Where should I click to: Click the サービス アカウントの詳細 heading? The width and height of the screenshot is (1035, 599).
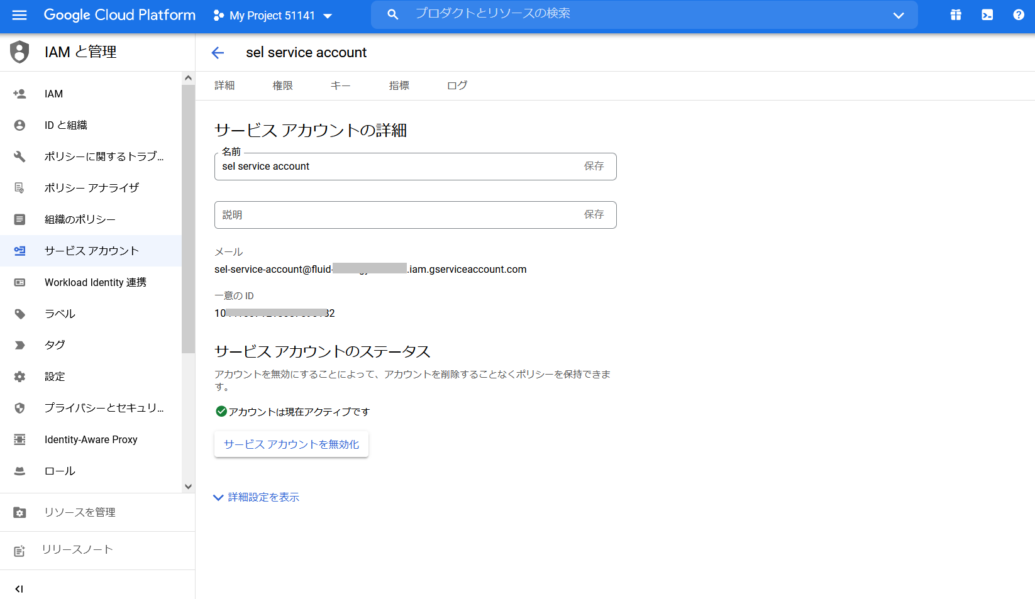(311, 130)
